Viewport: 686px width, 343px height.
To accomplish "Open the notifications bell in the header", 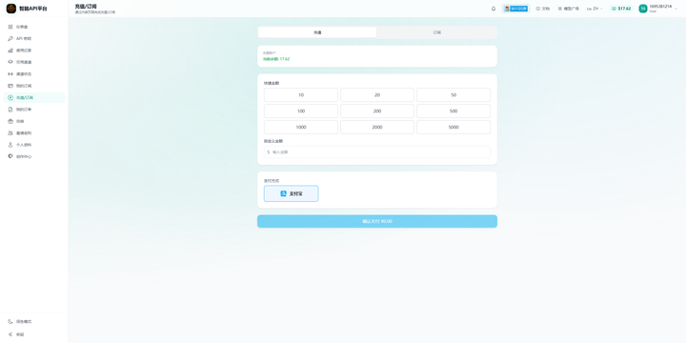I will tap(494, 9).
